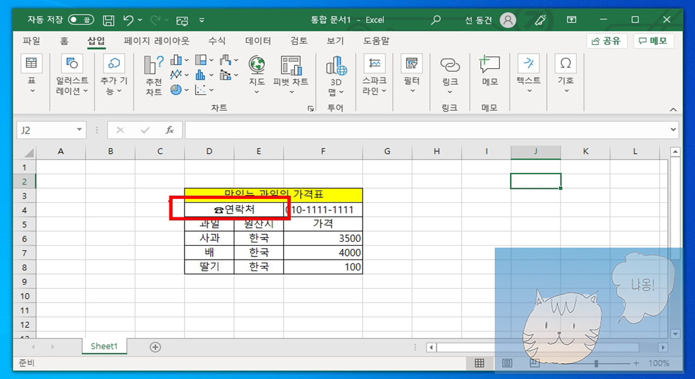
Task: Expand the 피벗 차트 dropdown arrow
Action: pyautogui.click(x=291, y=92)
